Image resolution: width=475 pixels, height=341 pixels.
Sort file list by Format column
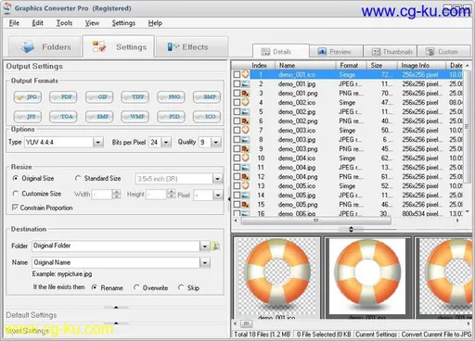[x=352, y=66]
